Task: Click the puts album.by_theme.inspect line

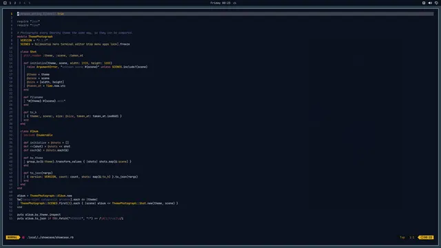Action: (x=39, y=214)
